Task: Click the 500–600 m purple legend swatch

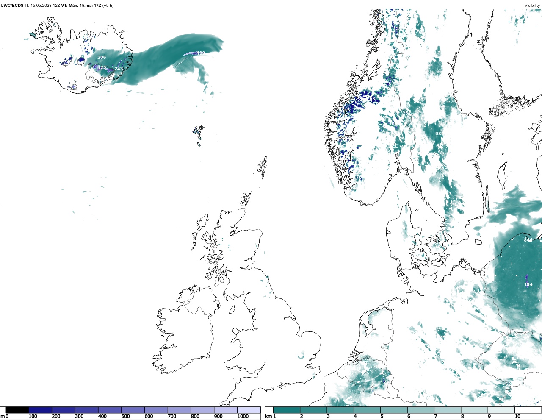Action: (x=133, y=410)
